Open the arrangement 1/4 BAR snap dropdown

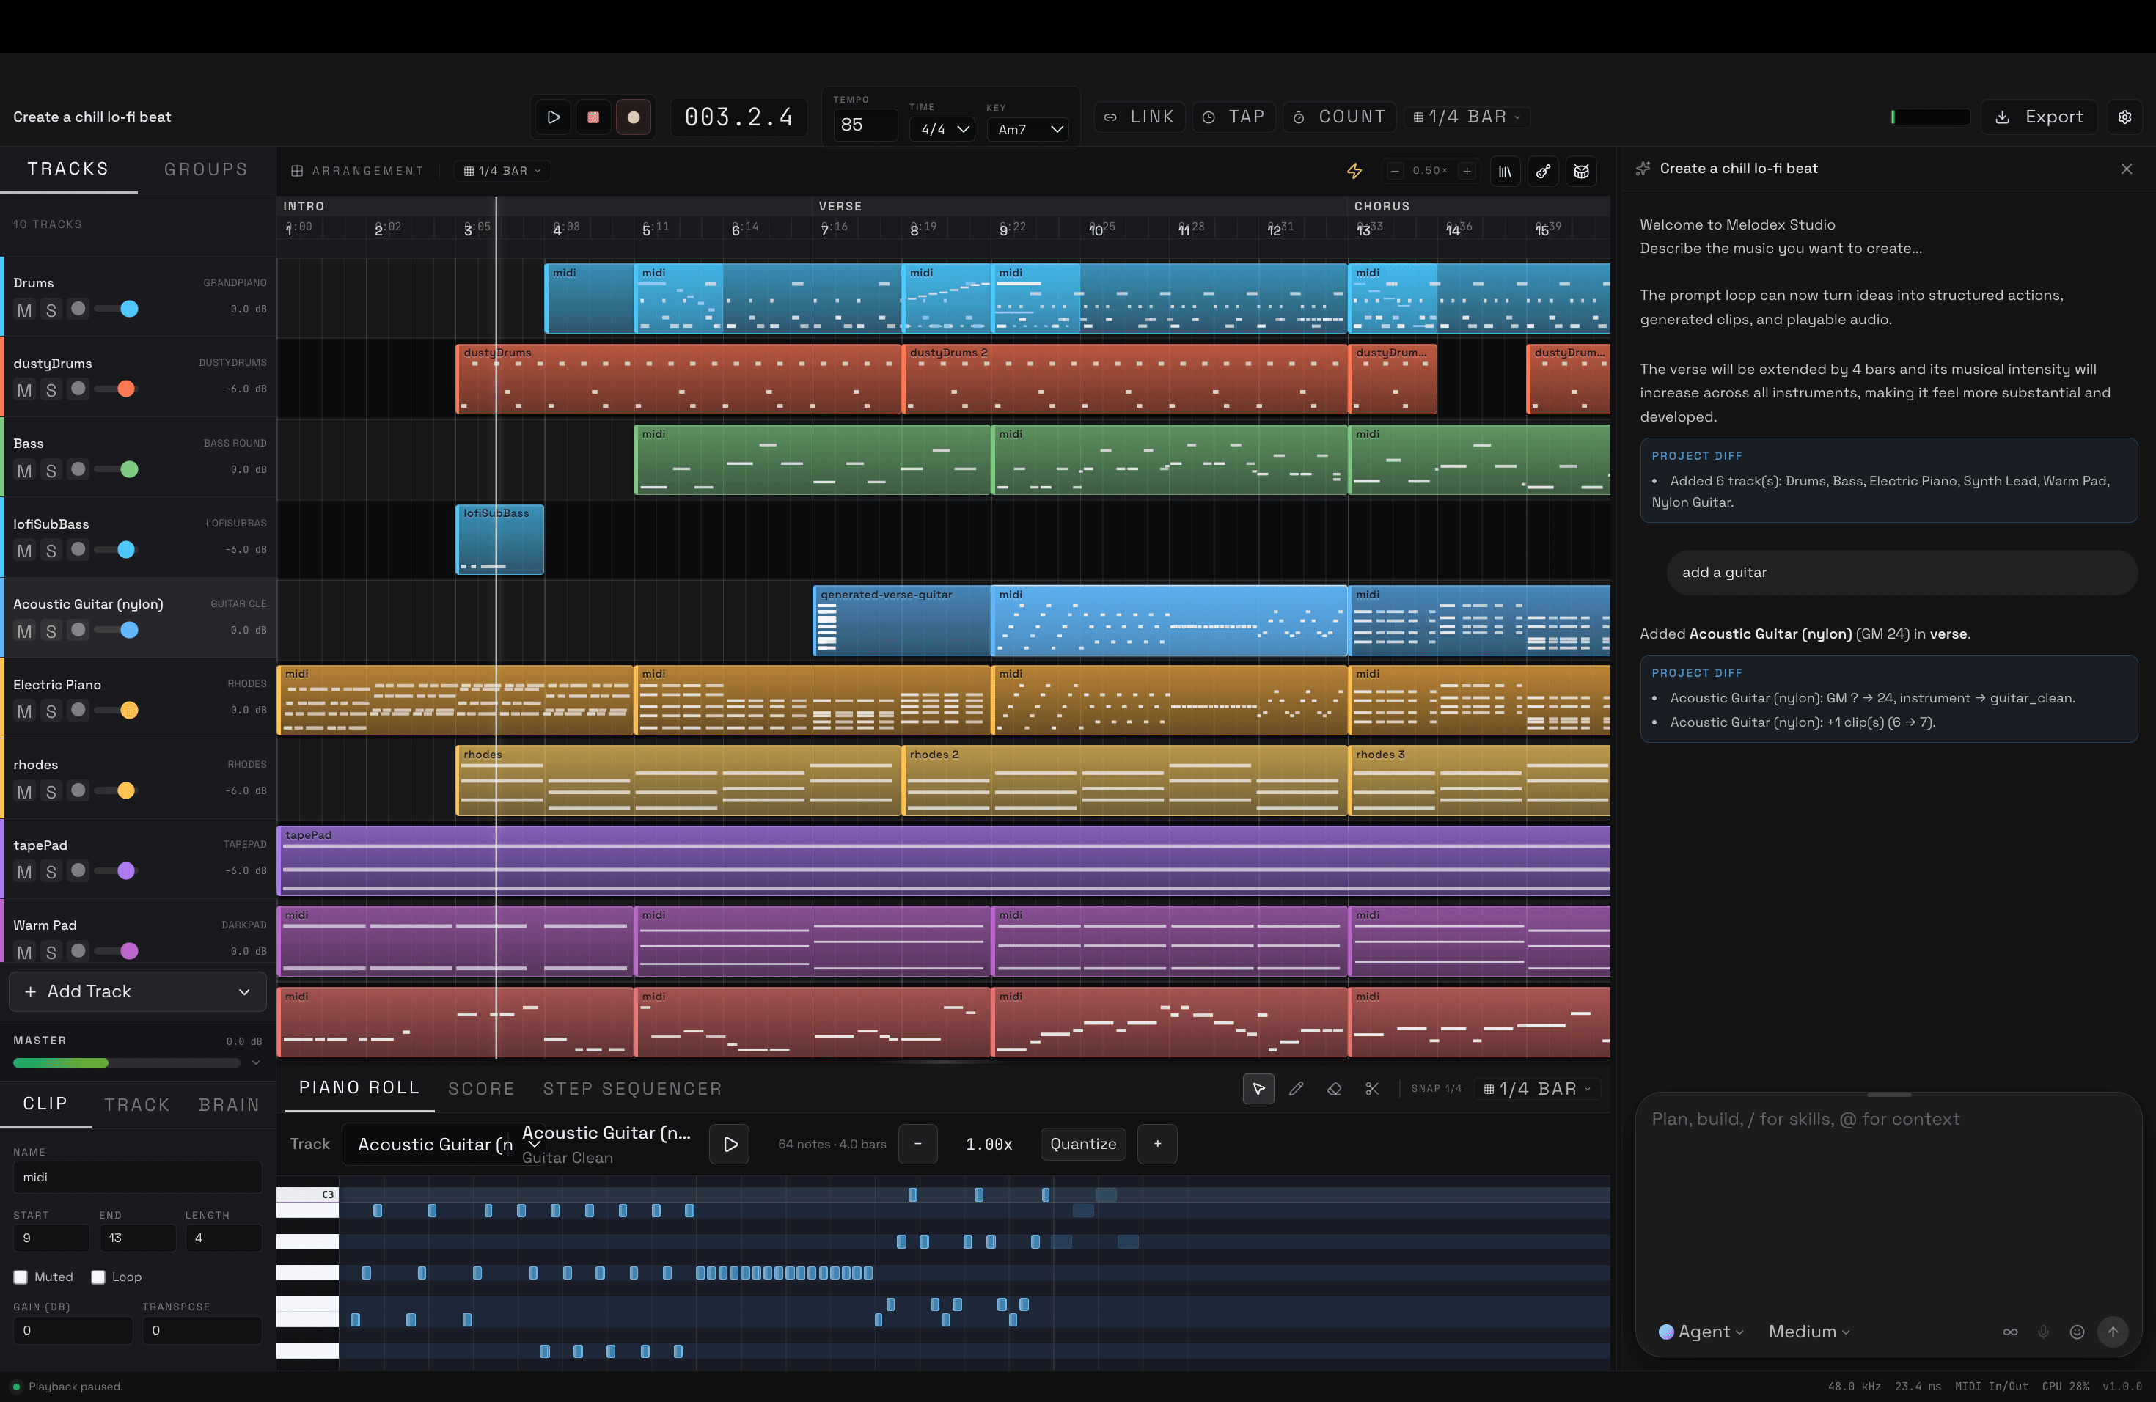[502, 170]
